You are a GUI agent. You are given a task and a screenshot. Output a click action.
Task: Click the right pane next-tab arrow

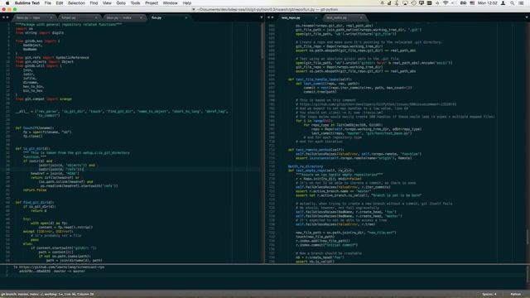click(272, 17)
